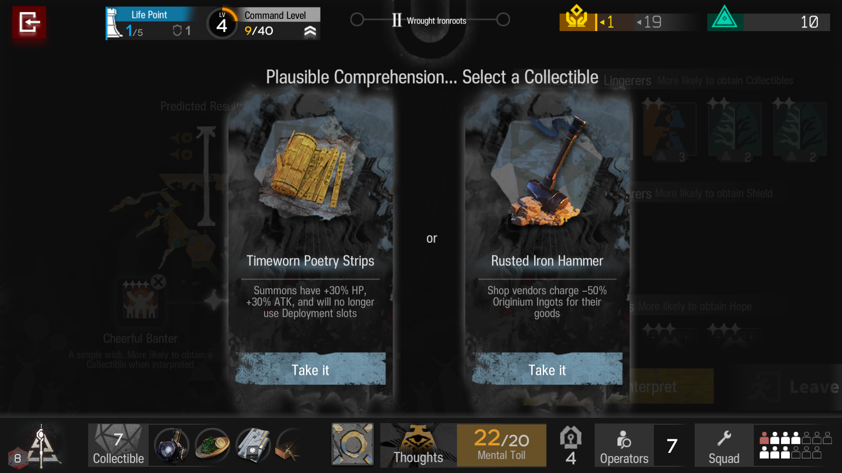Click the green triangle currency icon
Screen dimensions: 842x473
[x=724, y=18]
